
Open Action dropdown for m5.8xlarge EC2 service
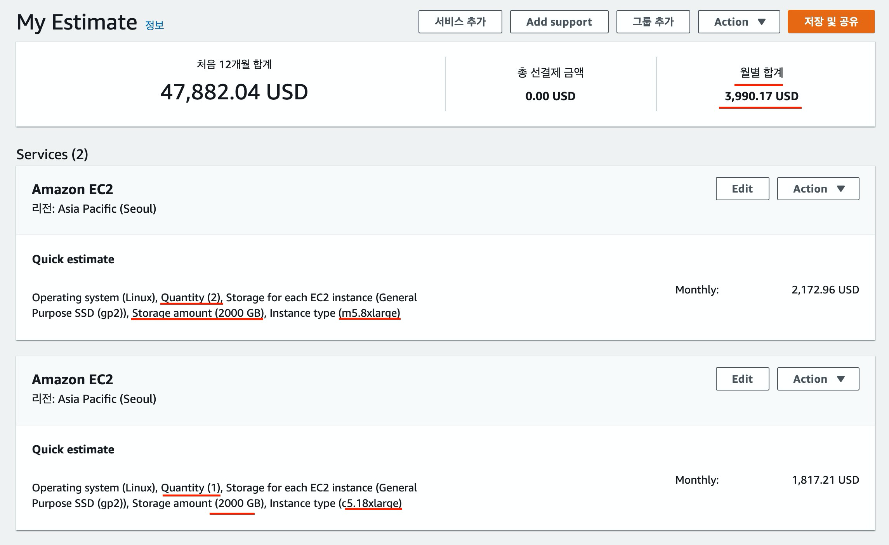pos(818,189)
